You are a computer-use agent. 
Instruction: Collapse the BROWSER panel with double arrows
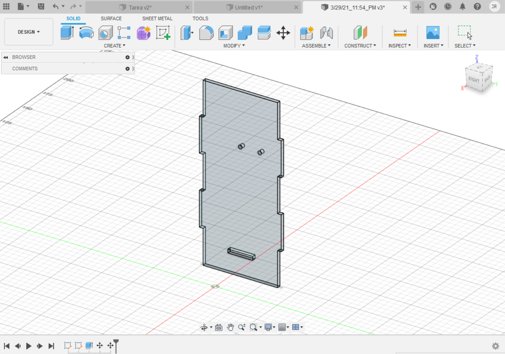(6, 57)
